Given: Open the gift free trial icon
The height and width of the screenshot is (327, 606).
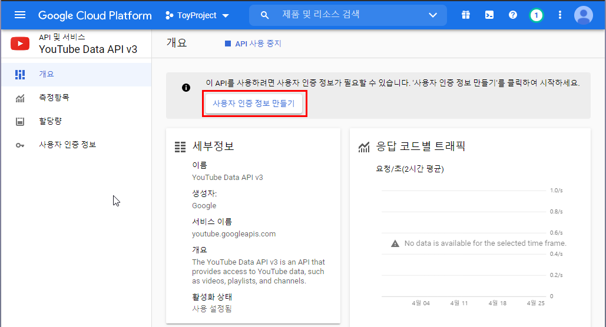Looking at the screenshot, I should [x=466, y=15].
